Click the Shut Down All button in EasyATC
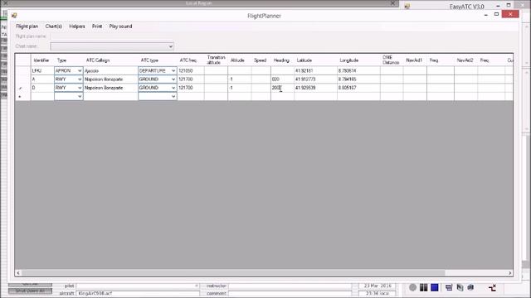 [x=30, y=291]
